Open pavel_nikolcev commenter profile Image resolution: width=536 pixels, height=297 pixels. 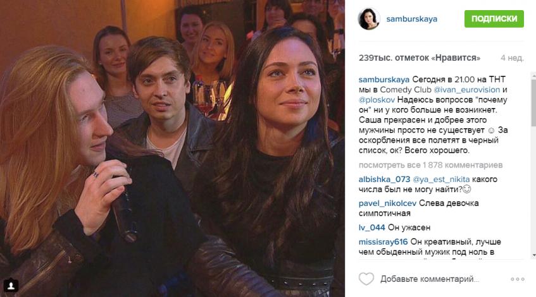click(x=387, y=203)
